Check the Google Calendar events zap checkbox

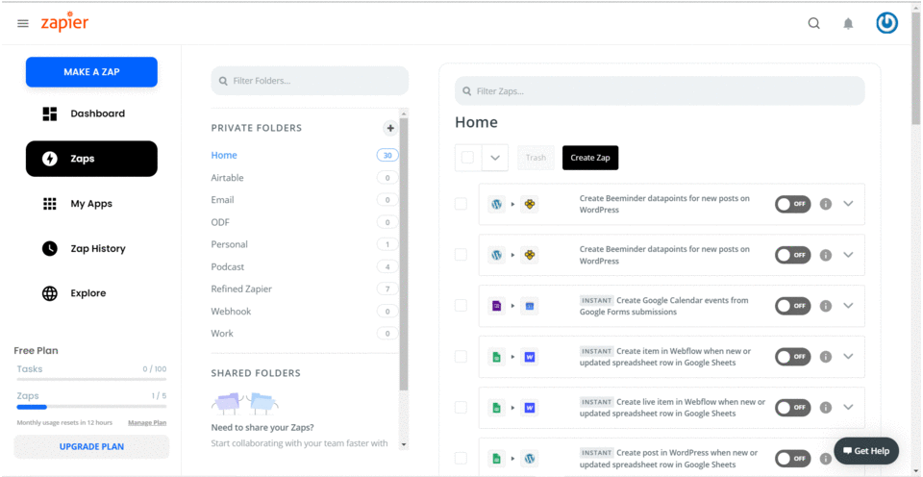(461, 306)
